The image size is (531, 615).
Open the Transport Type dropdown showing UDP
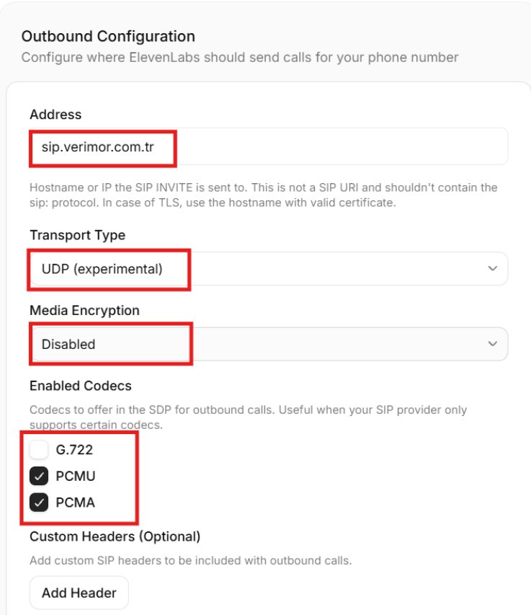click(x=269, y=269)
